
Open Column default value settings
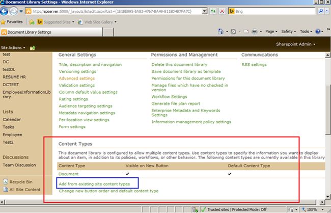(x=88, y=92)
